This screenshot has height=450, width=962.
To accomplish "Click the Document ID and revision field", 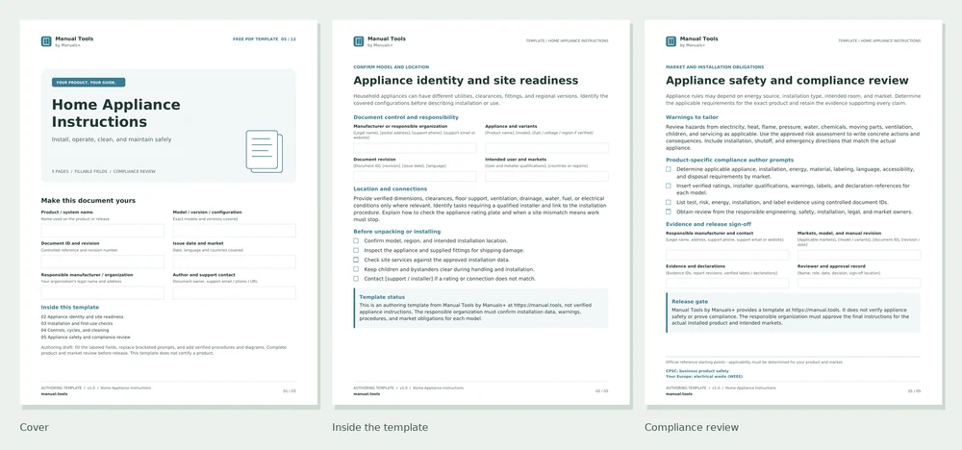I will (103, 262).
